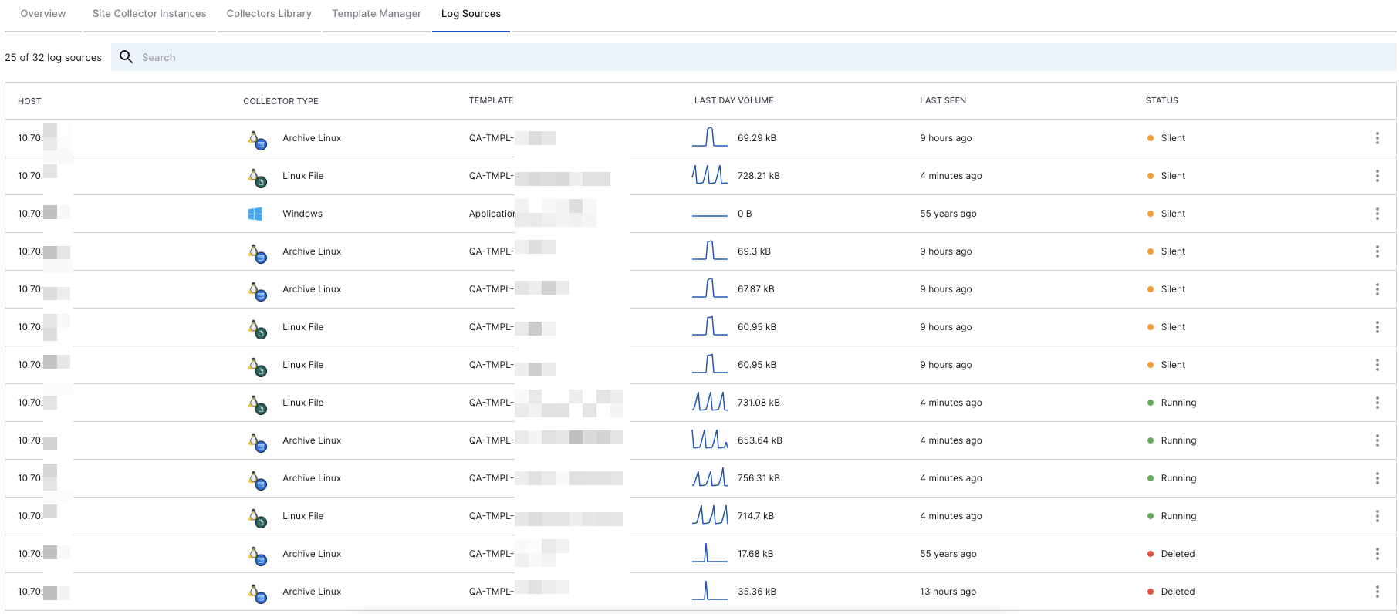The width and height of the screenshot is (1399, 614).
Task: Switch to Site Collector Instances tab
Action: [149, 14]
